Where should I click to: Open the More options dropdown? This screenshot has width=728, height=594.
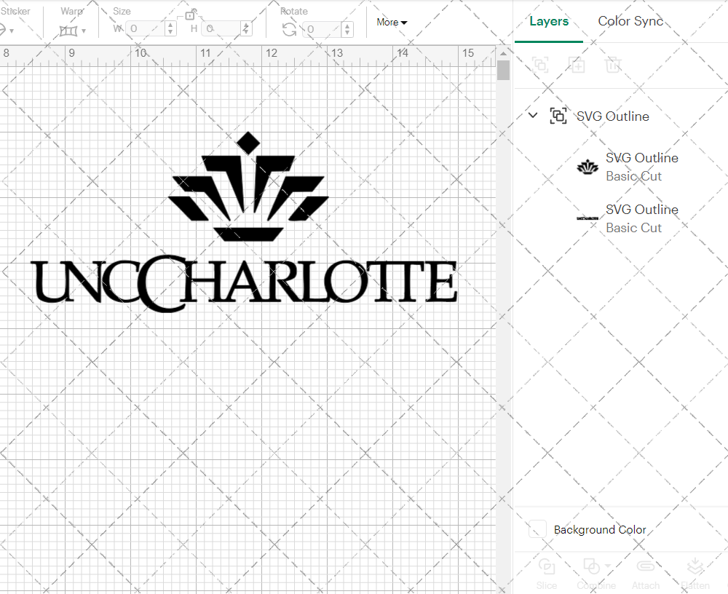[x=391, y=23]
